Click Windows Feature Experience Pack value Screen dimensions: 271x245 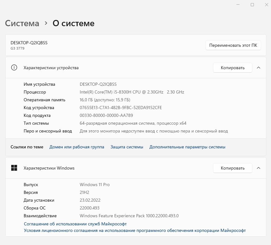(x=129, y=216)
